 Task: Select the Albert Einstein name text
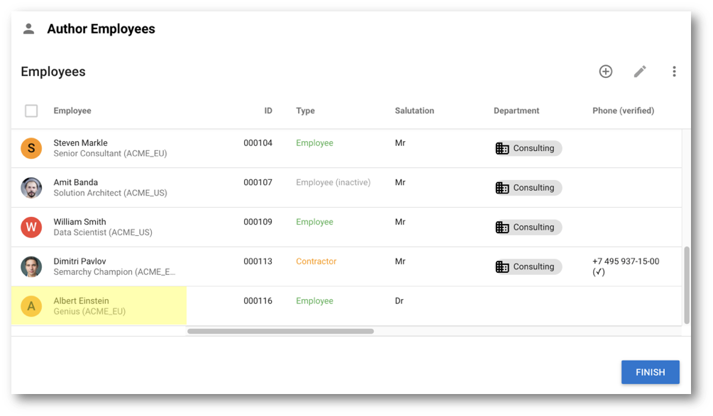pos(81,300)
